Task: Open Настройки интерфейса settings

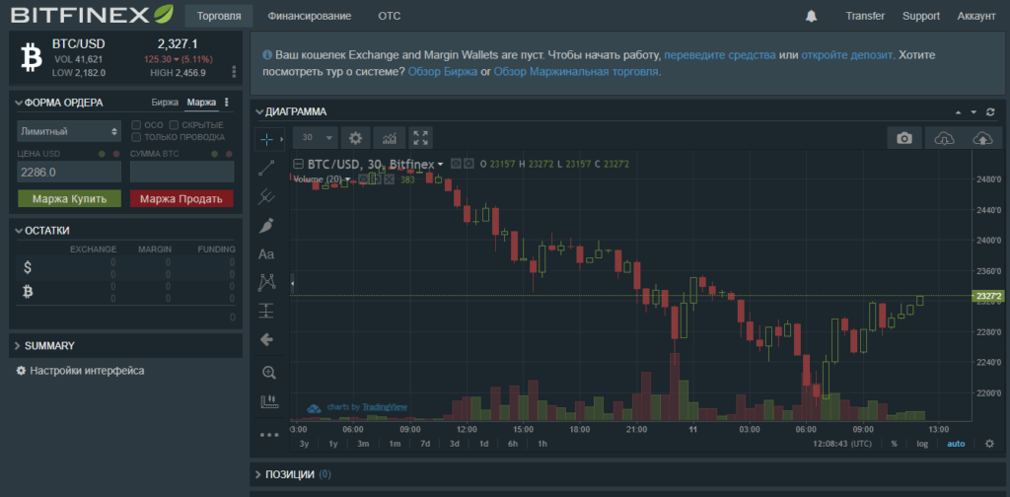Action: point(81,371)
